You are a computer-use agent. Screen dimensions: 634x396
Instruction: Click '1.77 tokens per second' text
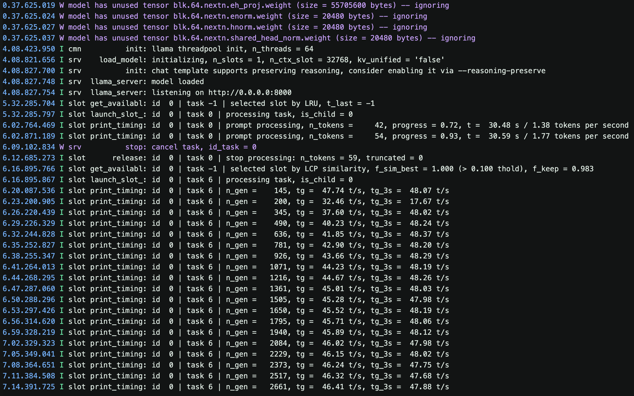click(x=580, y=136)
